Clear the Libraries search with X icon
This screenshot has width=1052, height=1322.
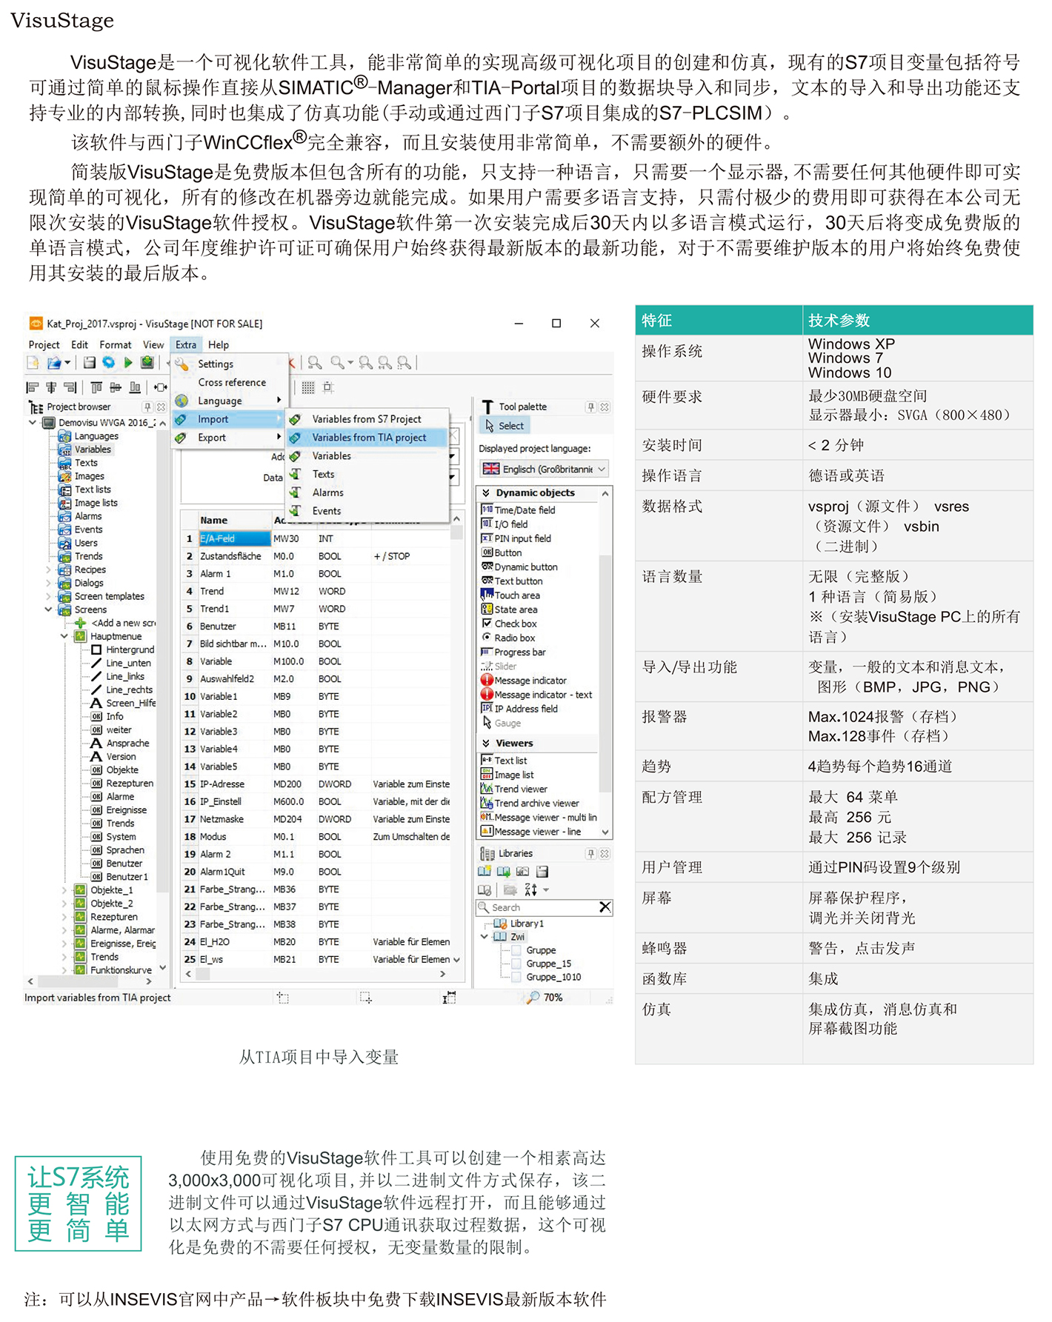point(605,907)
